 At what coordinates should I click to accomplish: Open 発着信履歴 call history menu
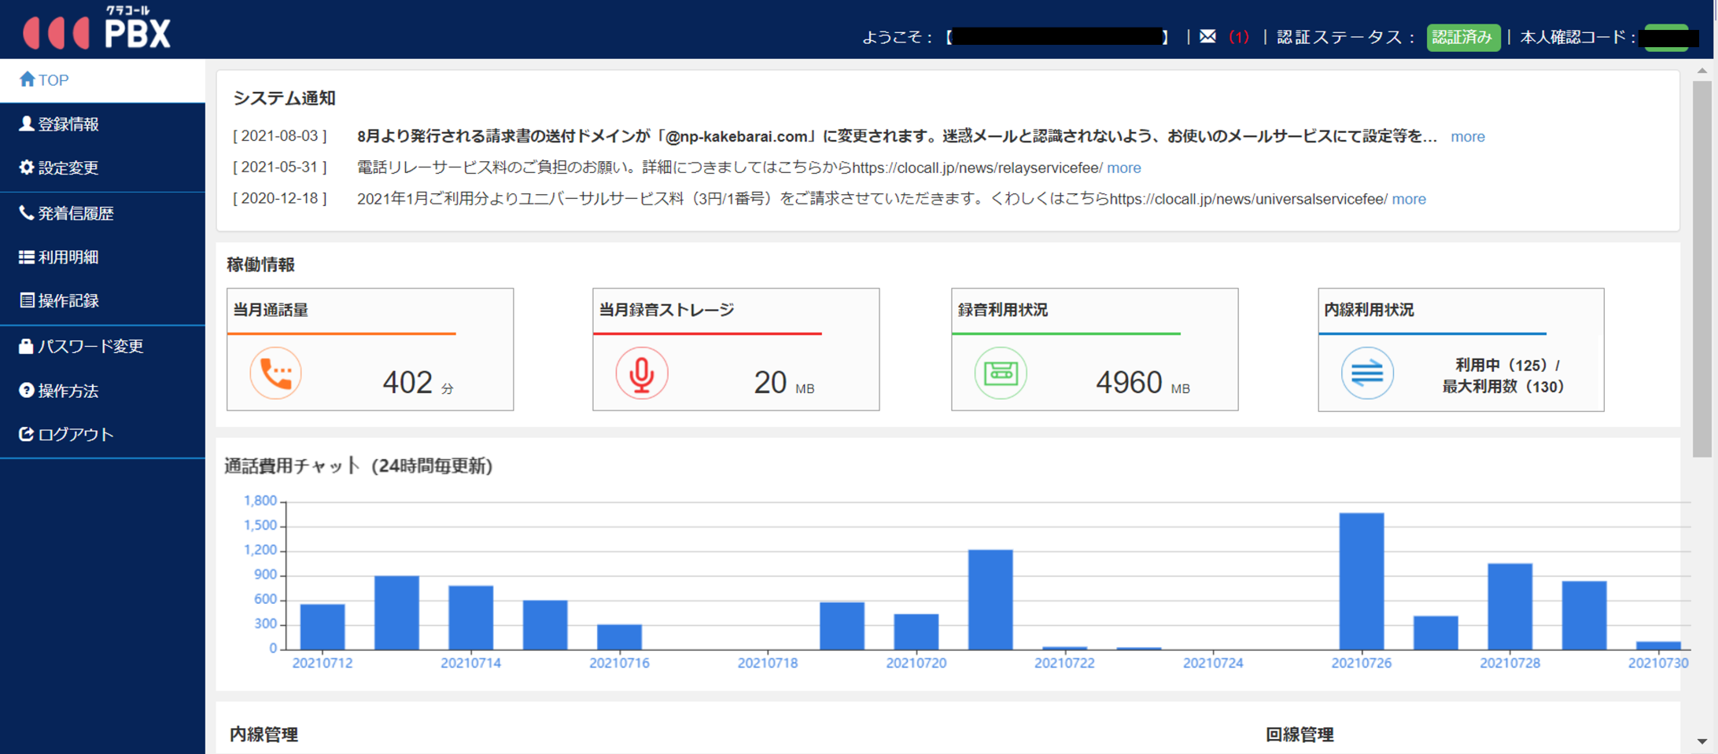click(76, 213)
